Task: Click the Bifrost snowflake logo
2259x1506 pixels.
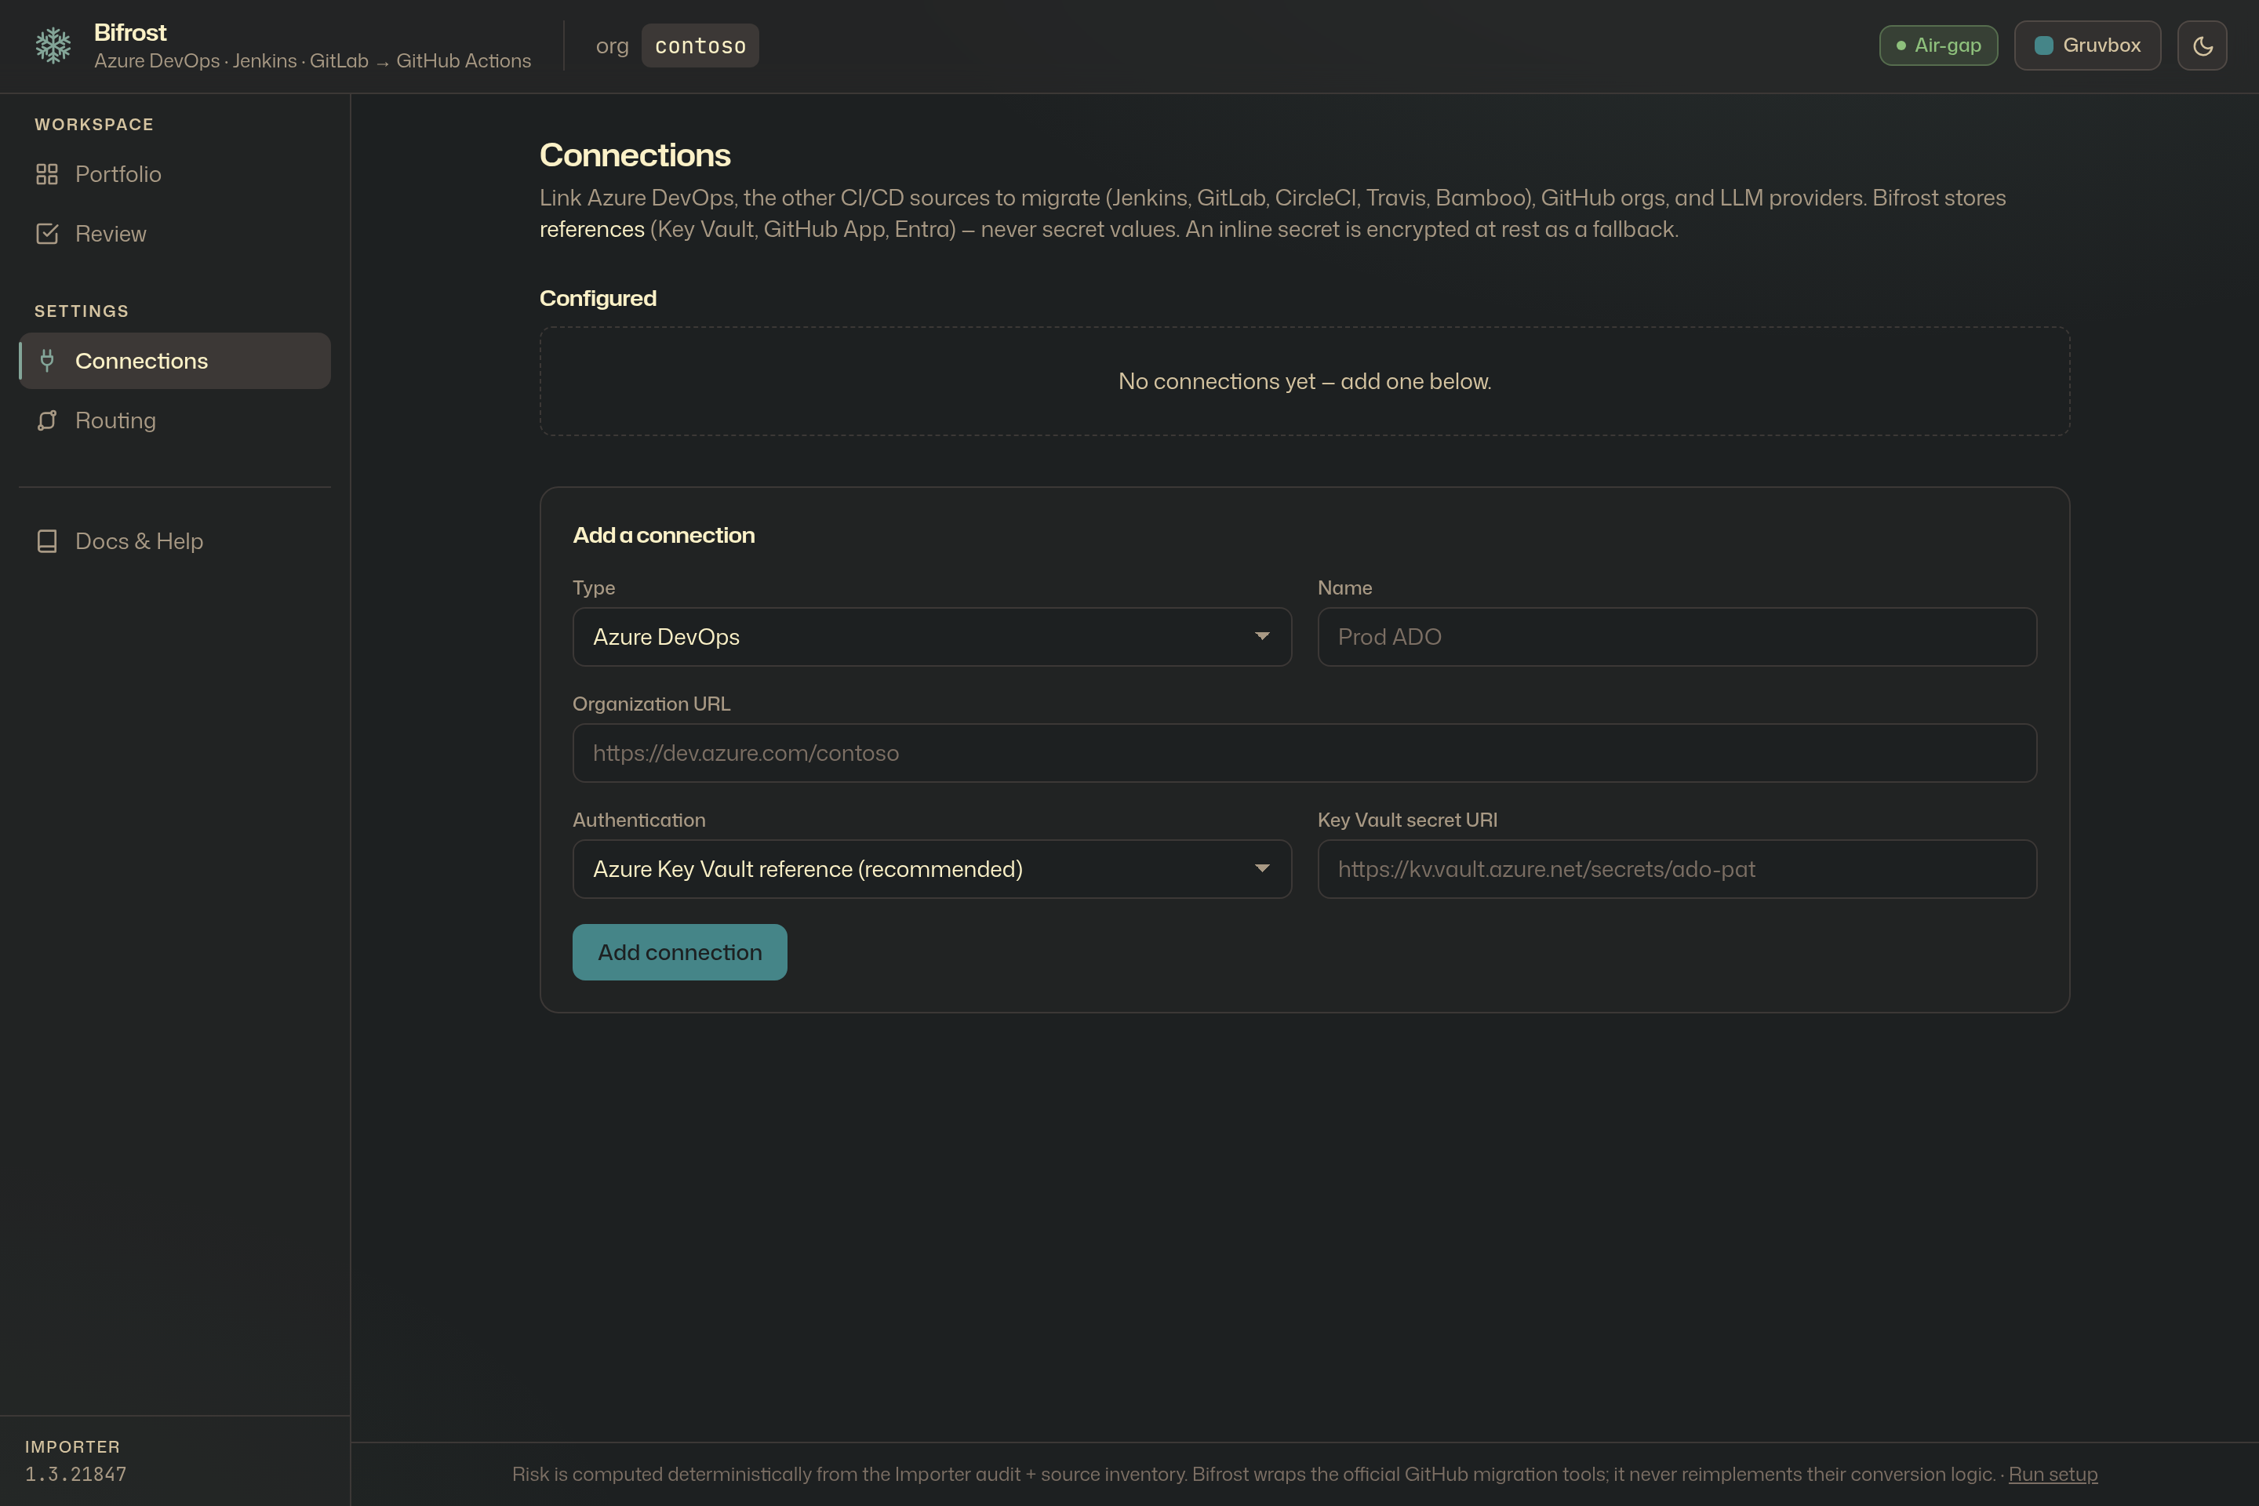Action: tap(53, 45)
